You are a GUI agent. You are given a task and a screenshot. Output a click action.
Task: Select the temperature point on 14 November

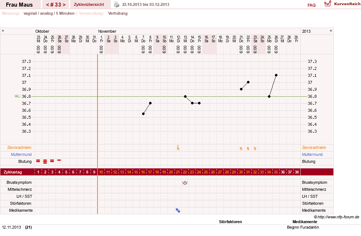(192, 103)
